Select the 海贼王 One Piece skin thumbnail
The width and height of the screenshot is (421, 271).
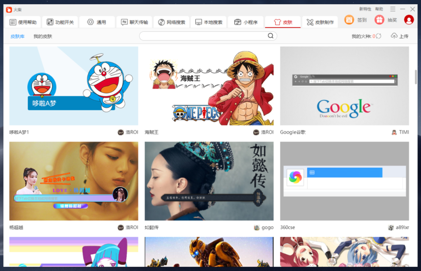209,86
